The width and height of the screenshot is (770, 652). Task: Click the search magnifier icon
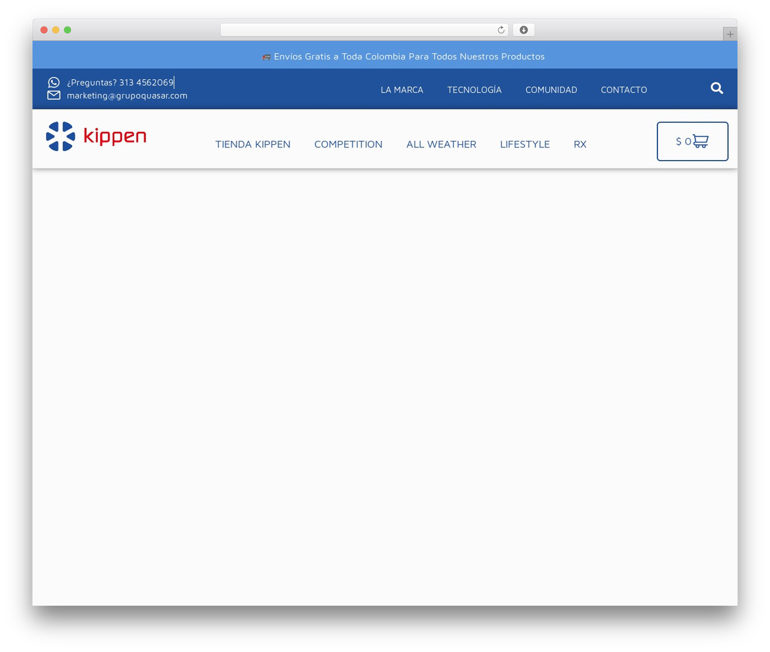tap(716, 88)
